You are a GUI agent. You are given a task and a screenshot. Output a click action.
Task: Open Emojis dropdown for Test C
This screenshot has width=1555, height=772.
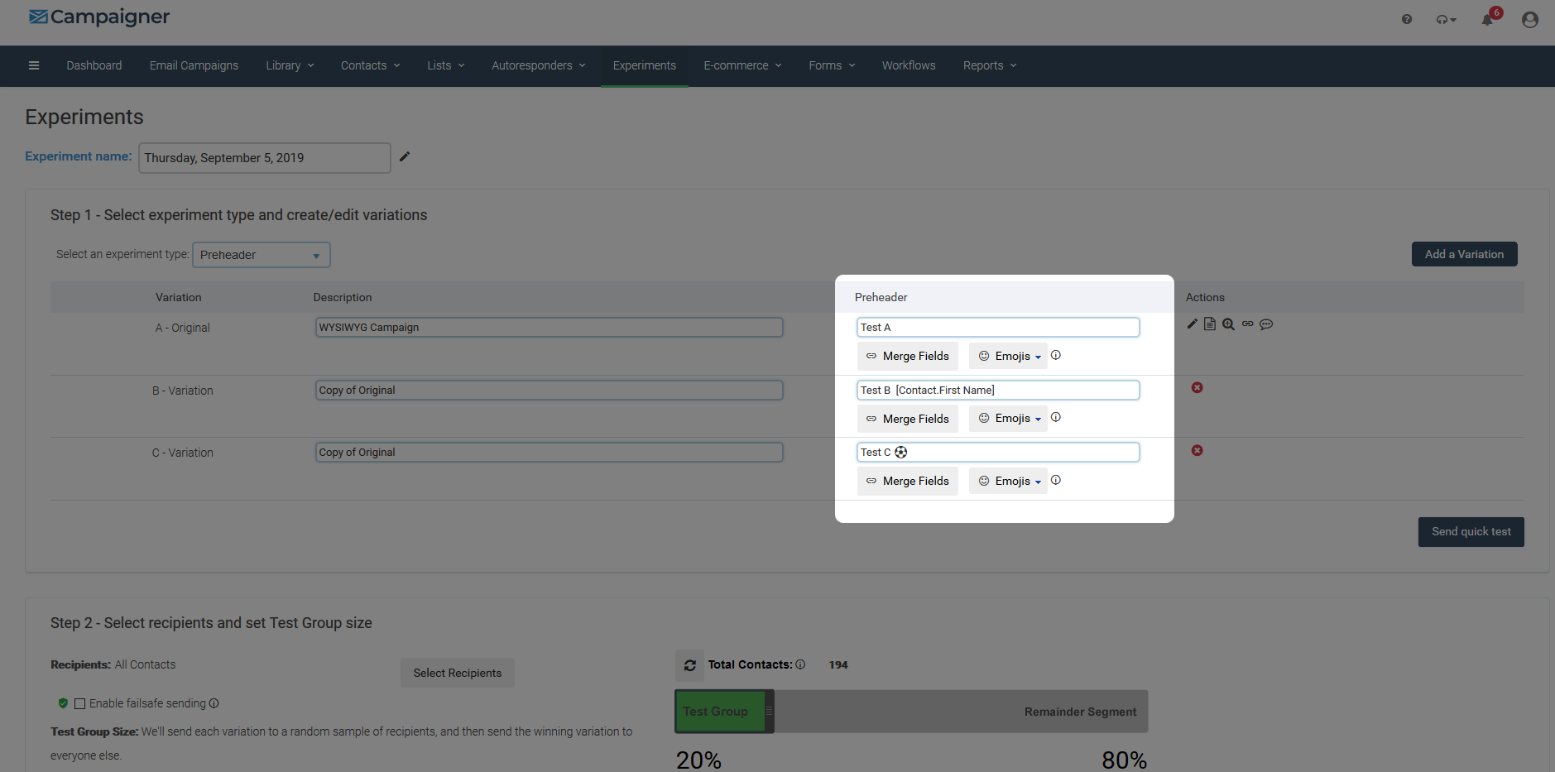[1009, 481]
